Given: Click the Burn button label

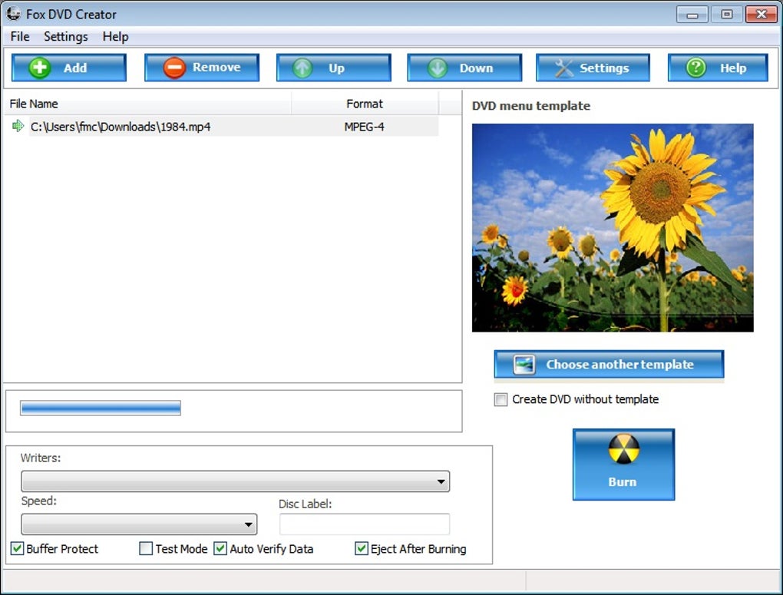Looking at the screenshot, I should click(x=623, y=481).
